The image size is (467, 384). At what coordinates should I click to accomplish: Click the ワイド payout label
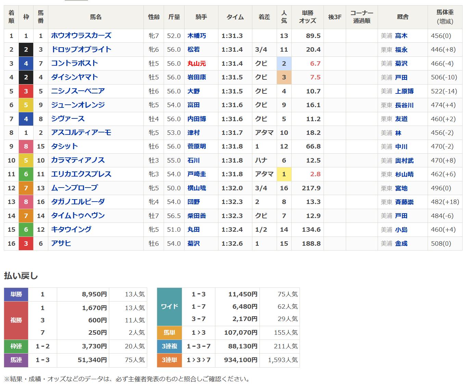[169, 306]
